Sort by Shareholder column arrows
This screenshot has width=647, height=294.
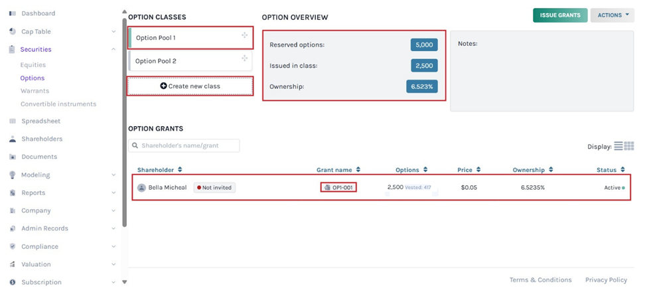click(x=180, y=170)
